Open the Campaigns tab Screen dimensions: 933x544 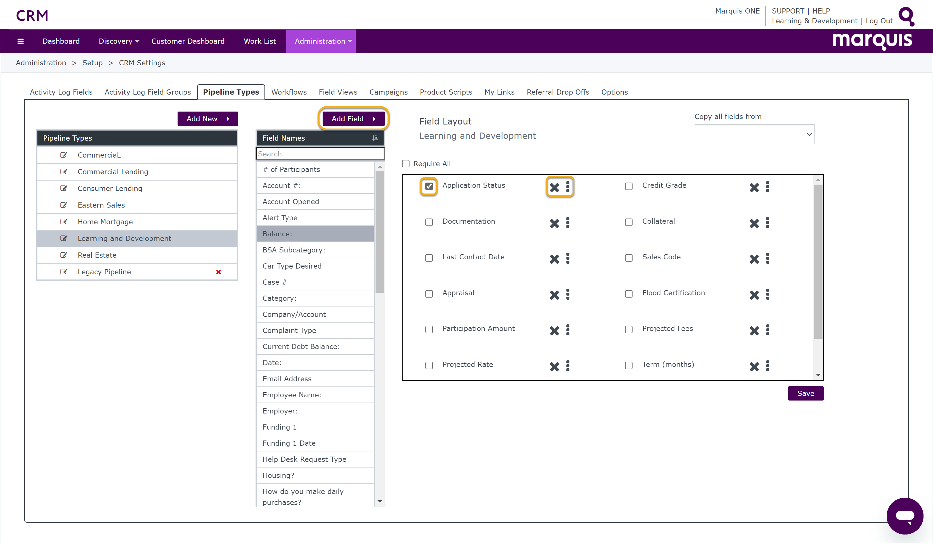coord(389,92)
